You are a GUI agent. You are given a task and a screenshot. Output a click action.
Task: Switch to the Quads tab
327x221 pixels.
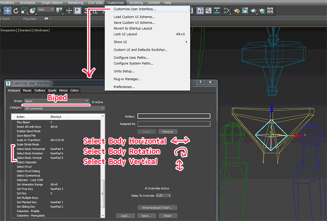tap(52, 90)
